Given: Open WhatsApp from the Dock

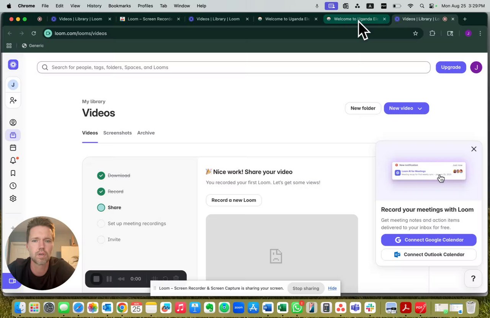Looking at the screenshot, I should [x=297, y=307].
